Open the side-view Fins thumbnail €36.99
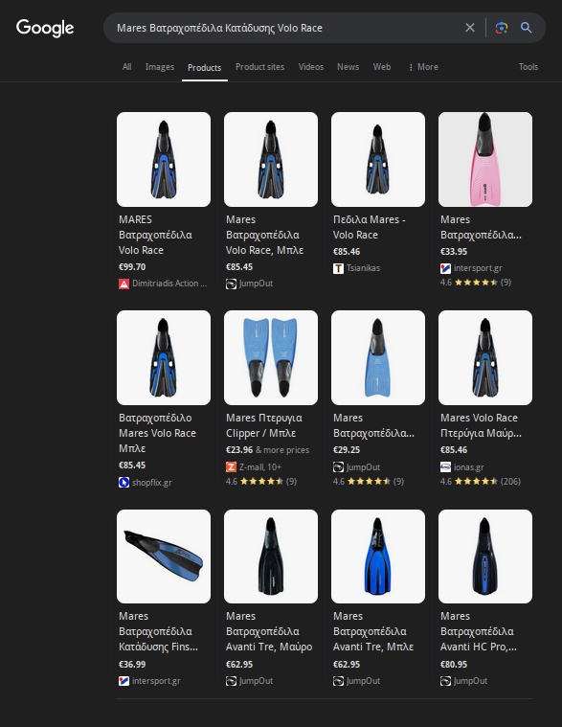Viewport: 562px width, 727px height. [x=164, y=557]
